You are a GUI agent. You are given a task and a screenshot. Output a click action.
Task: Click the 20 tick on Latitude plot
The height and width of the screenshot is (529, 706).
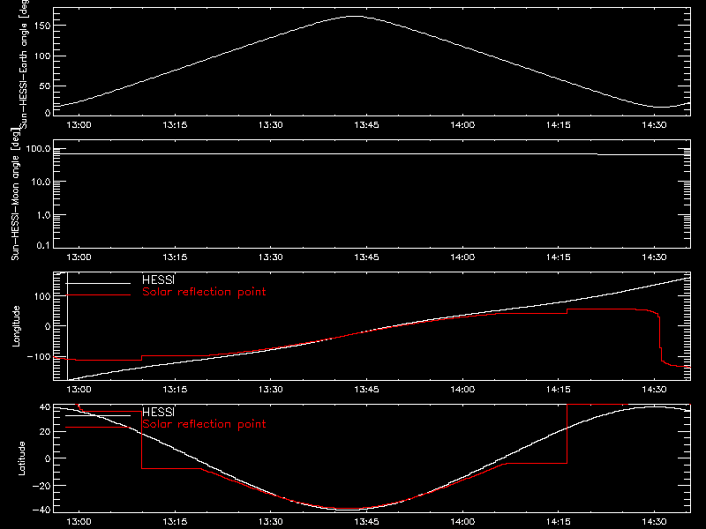(45, 432)
